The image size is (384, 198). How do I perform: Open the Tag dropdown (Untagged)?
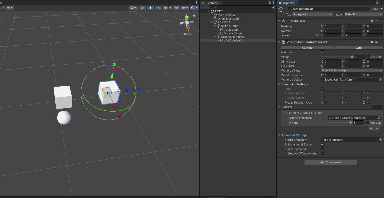coord(312,14)
